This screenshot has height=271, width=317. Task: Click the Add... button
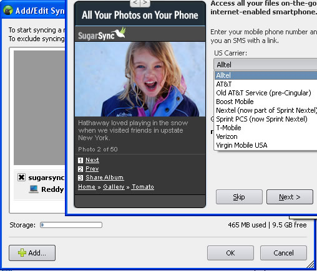(x=32, y=253)
